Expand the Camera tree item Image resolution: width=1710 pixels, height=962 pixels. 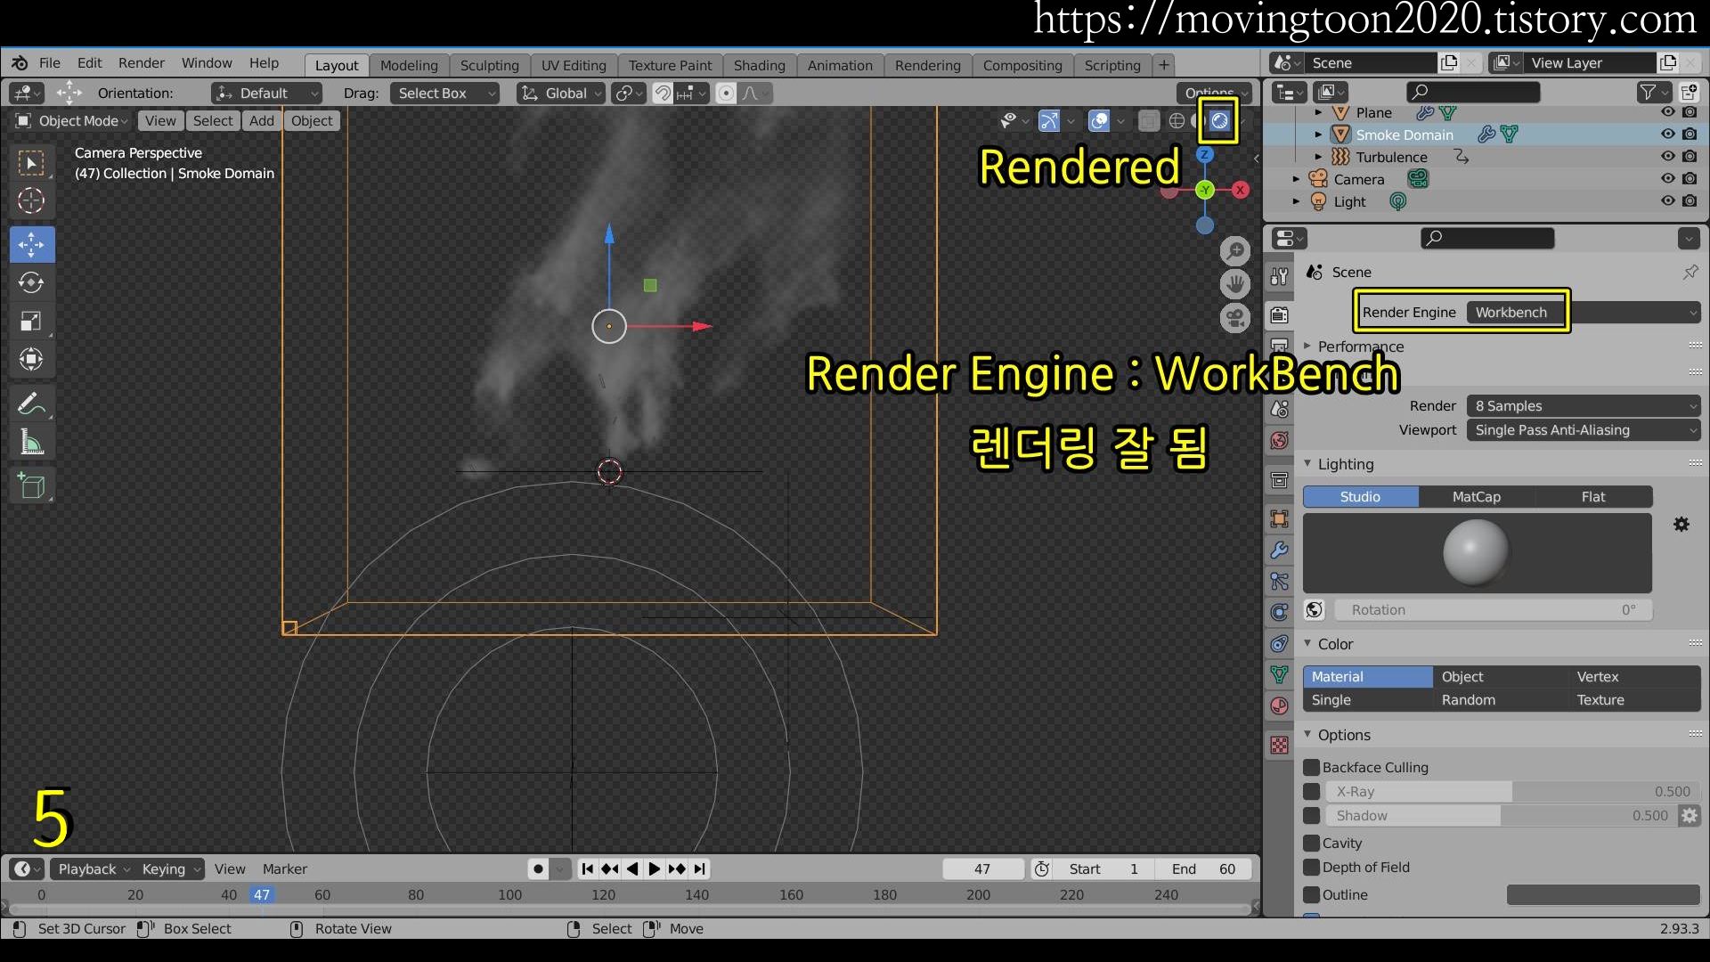[1297, 179]
